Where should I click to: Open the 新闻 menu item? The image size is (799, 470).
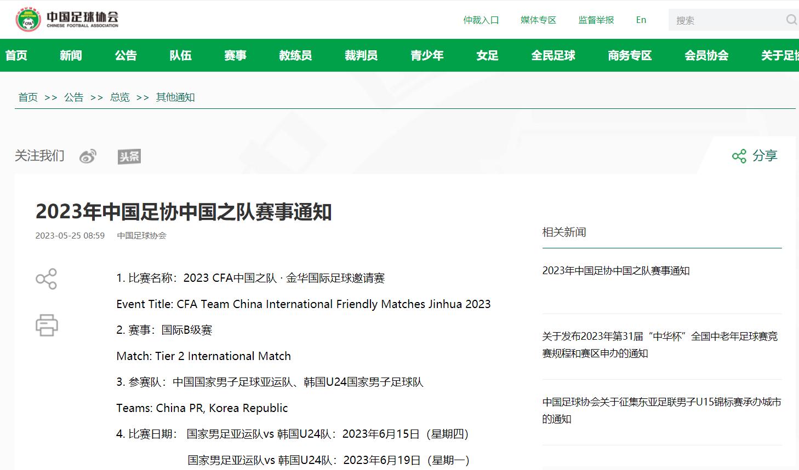(x=70, y=55)
